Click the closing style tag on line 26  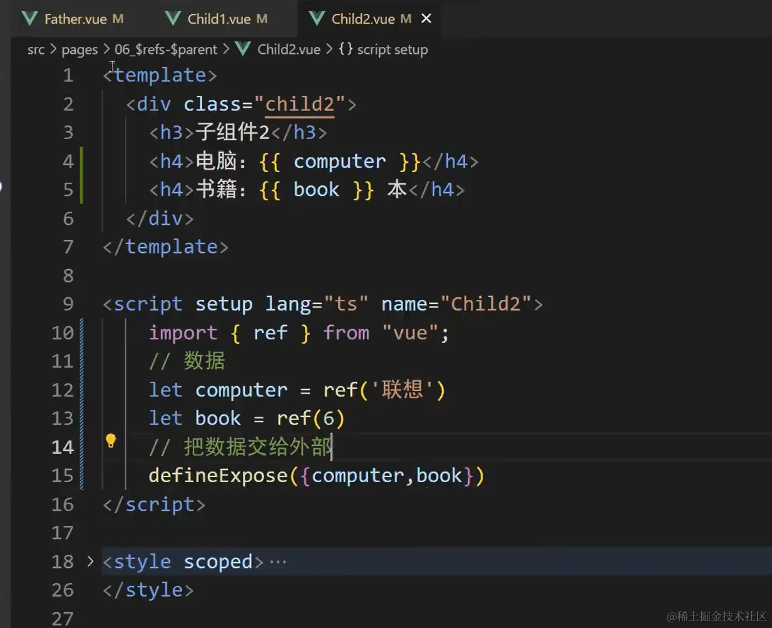[148, 590]
